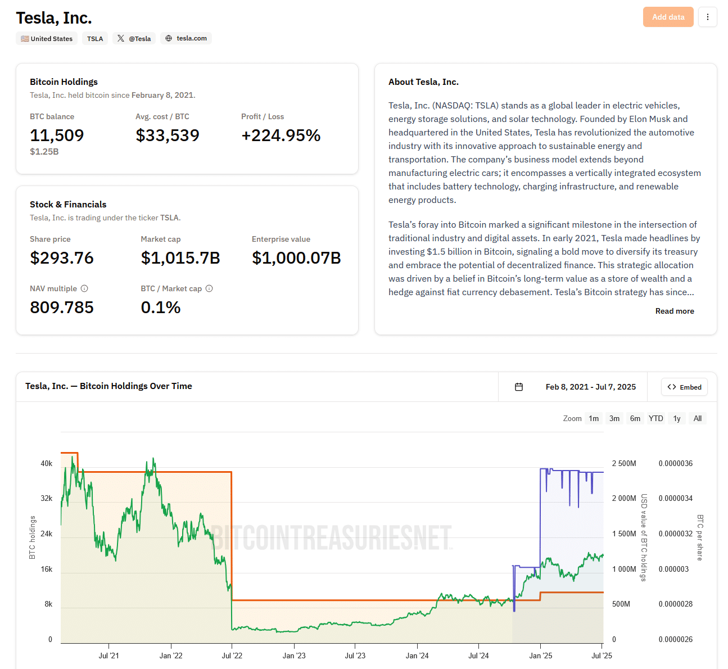
Task: Click the enterprise value $1,000.07B
Action: coord(296,258)
